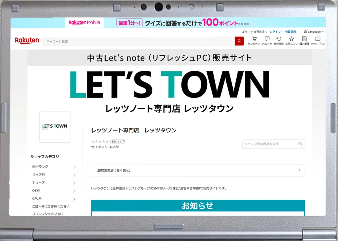The image size is (338, 241).
Task: Expand the OS別 category
Action: (54, 191)
